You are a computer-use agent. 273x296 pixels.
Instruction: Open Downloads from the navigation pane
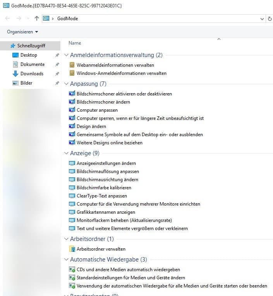(32, 74)
